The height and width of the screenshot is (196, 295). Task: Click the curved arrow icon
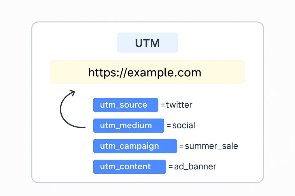[x=62, y=110]
